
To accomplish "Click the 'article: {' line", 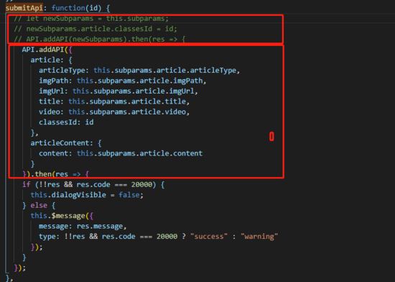I will point(52,60).
